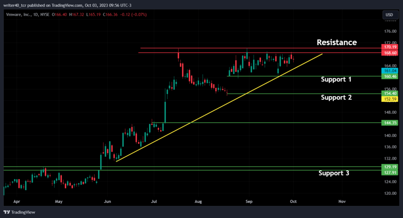The height and width of the screenshot is (218, 403).
Task: Click the Support 1 annotation text
Action: coord(336,79)
